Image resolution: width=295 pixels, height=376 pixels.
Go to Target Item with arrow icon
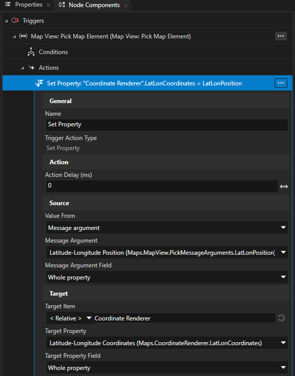281,318
